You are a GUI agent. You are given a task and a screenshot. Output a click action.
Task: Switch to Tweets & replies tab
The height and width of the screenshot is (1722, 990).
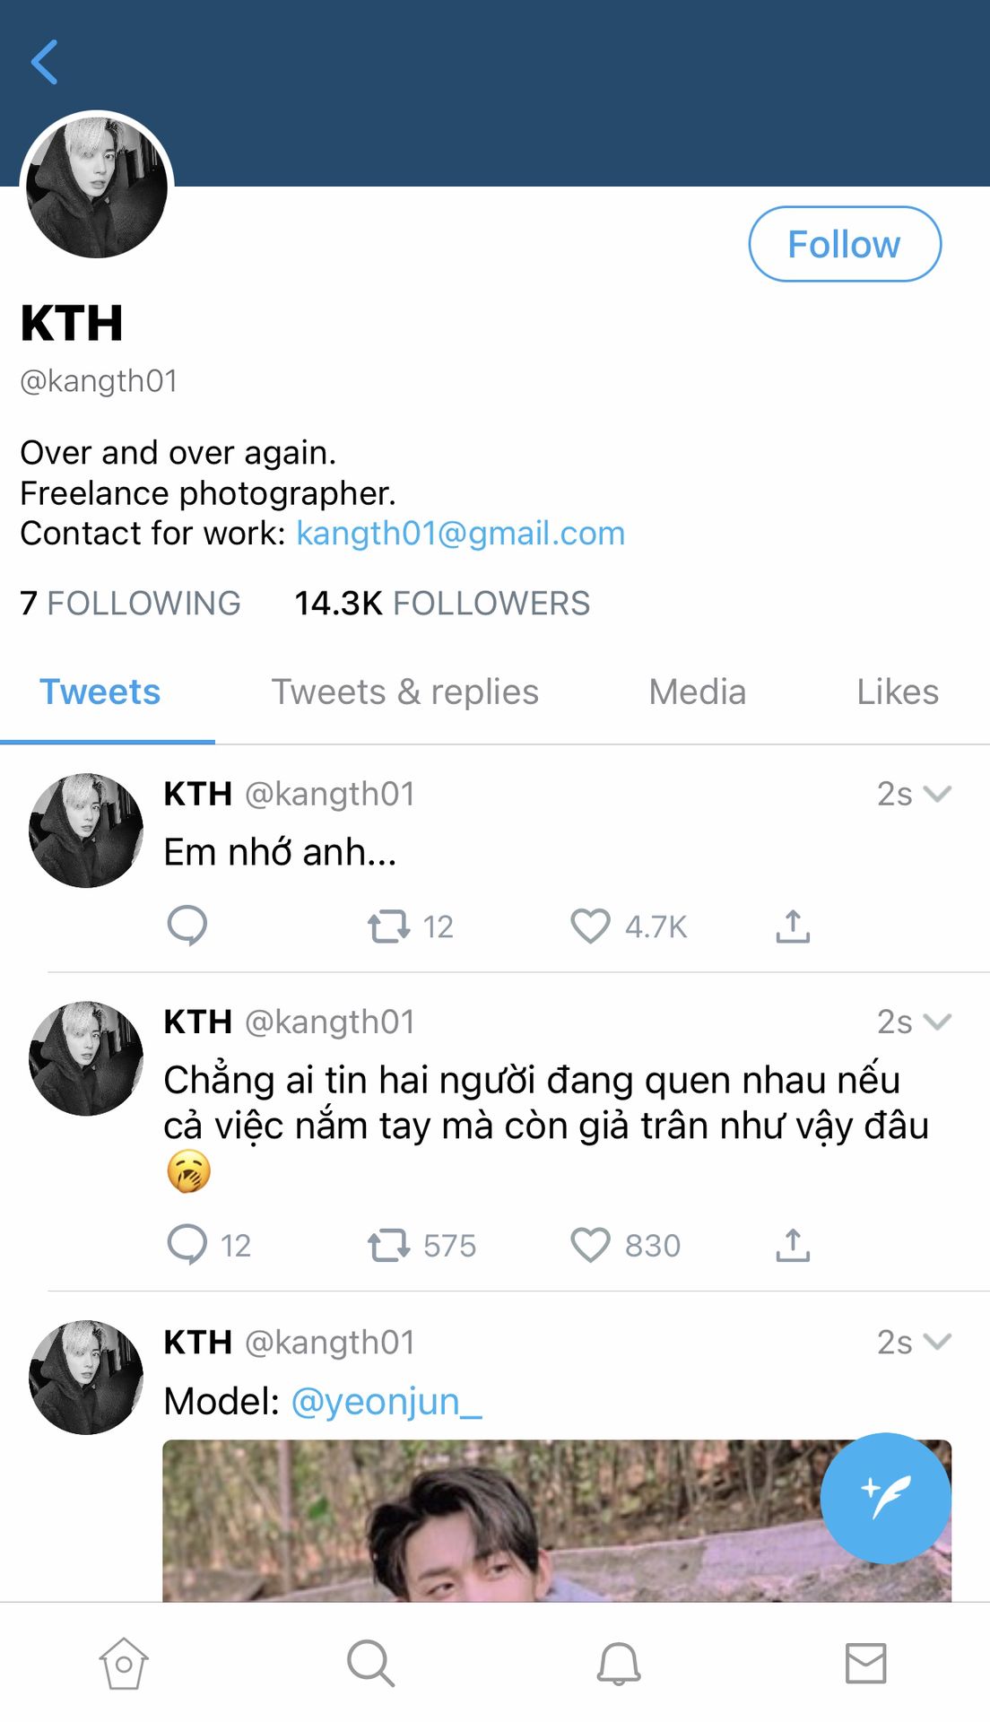[405, 692]
